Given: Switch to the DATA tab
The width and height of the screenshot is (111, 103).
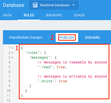Looking at the screenshot, I should pyautogui.click(x=7, y=15).
